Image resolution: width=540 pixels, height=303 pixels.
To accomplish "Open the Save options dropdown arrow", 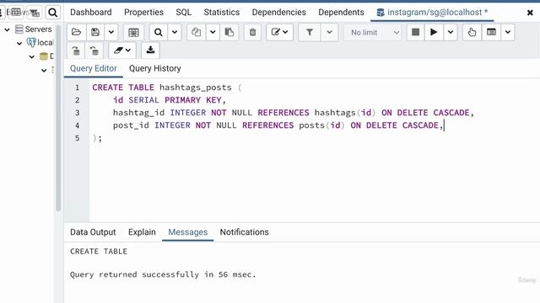I will (x=111, y=32).
